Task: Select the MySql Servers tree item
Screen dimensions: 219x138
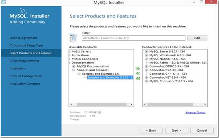Action: [x=81, y=52]
